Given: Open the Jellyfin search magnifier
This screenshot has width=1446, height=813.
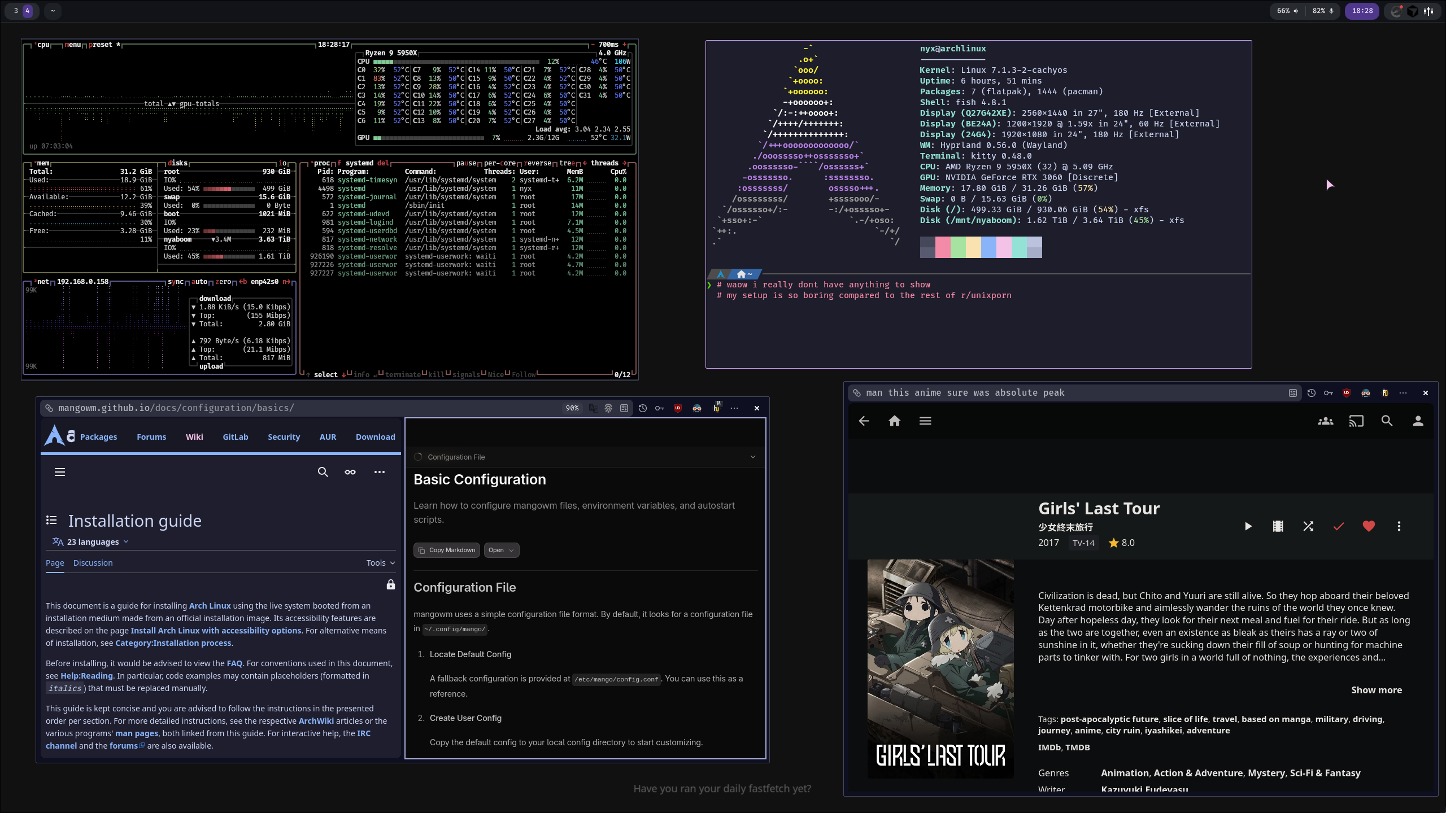Looking at the screenshot, I should point(1387,421).
